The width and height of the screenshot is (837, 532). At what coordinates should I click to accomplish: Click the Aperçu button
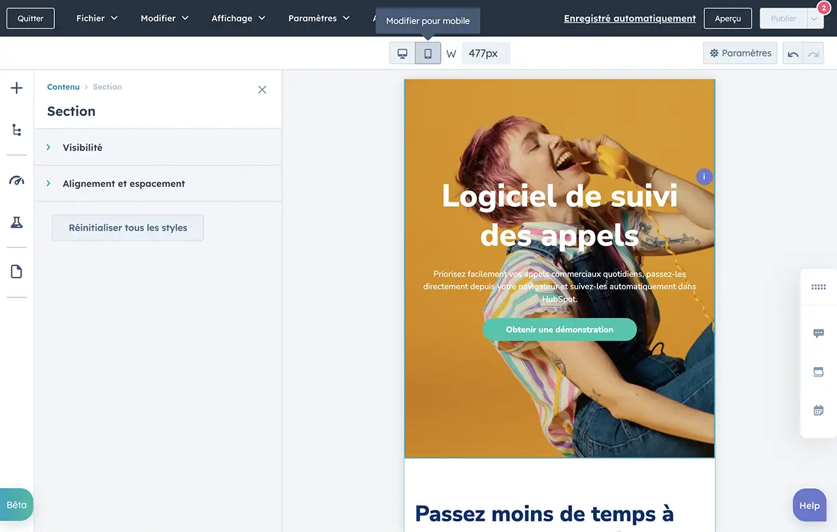coord(728,18)
